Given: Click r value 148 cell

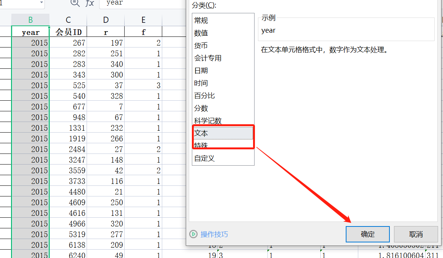Looking at the screenshot, I should 106,160.
